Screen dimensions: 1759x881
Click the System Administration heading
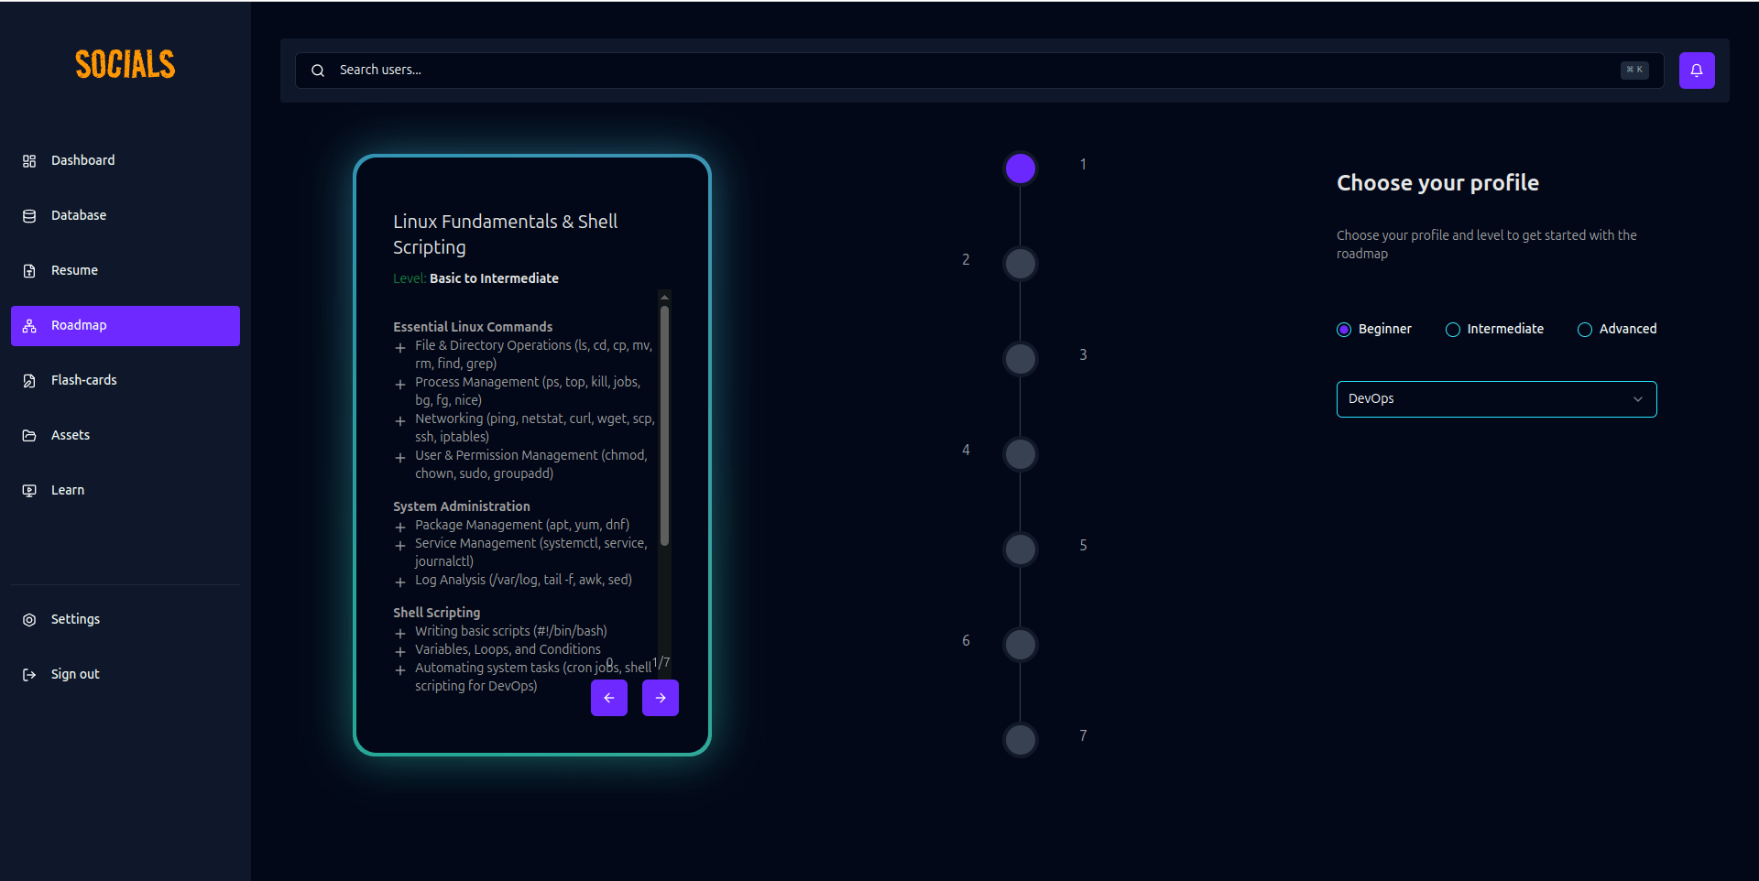(x=462, y=506)
